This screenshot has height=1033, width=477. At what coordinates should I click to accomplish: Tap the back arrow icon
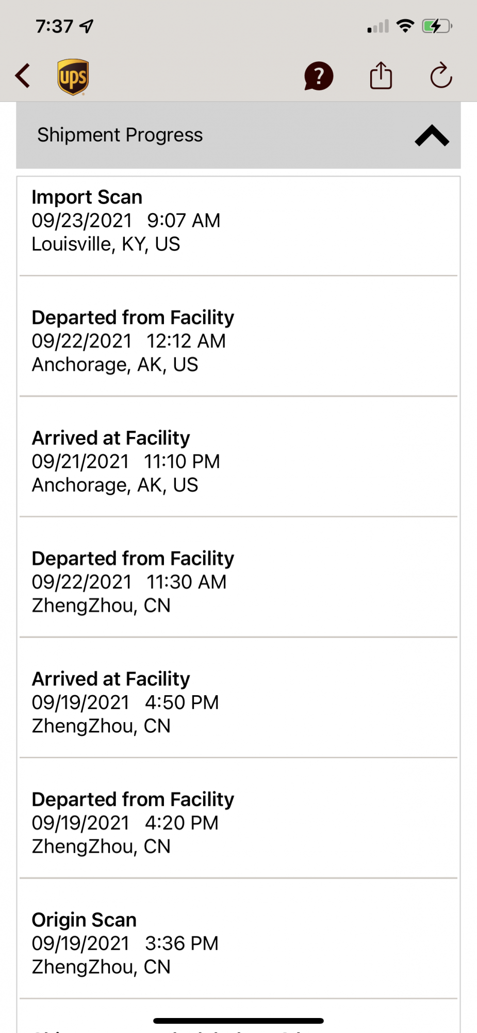[x=23, y=76]
